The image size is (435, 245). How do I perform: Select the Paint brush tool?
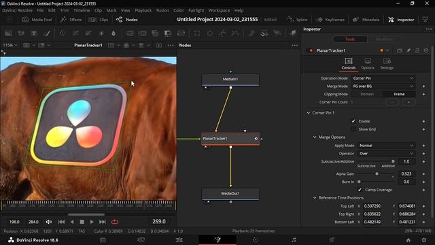tap(47, 33)
